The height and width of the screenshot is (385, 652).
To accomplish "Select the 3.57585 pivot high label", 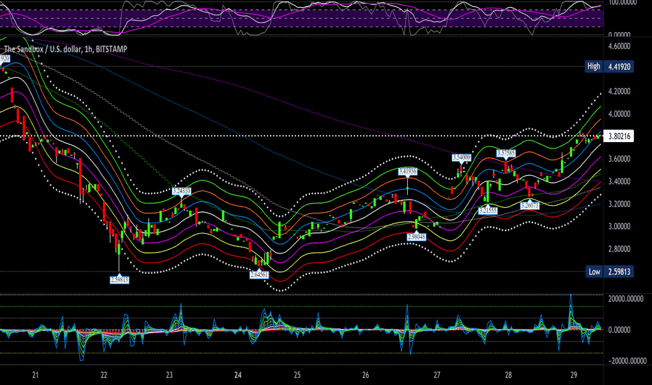I will pos(506,153).
